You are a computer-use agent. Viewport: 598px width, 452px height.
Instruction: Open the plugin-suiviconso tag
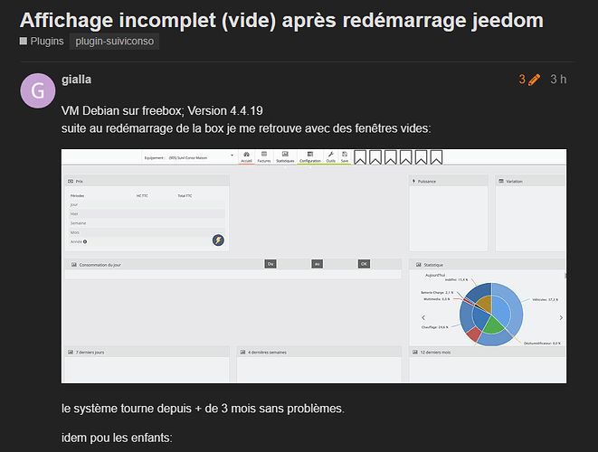pyautogui.click(x=114, y=42)
